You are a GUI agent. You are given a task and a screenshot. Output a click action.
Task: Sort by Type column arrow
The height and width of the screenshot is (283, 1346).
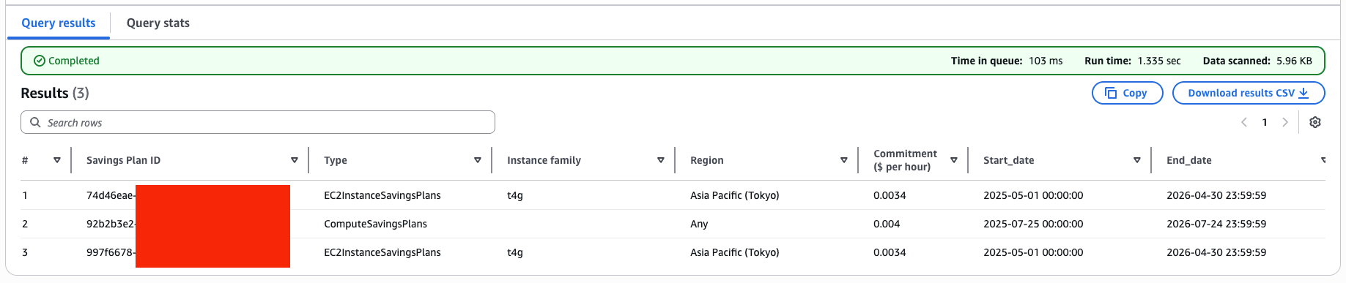(478, 160)
